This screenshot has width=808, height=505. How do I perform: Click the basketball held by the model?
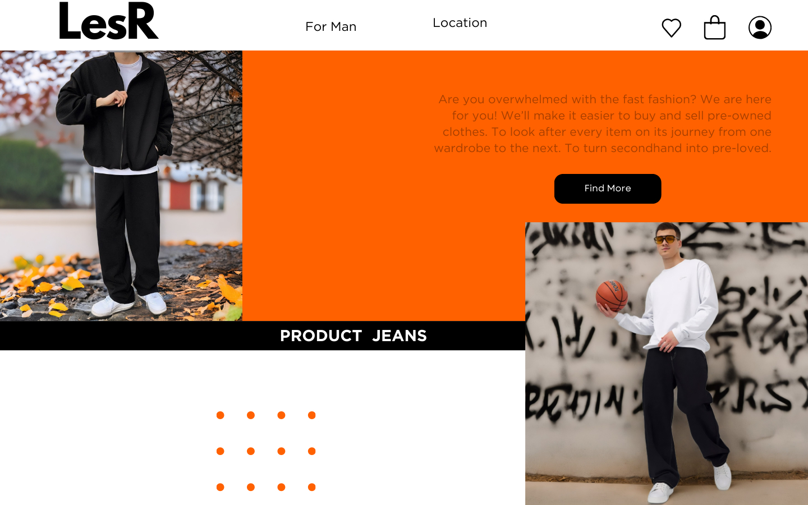point(611,295)
